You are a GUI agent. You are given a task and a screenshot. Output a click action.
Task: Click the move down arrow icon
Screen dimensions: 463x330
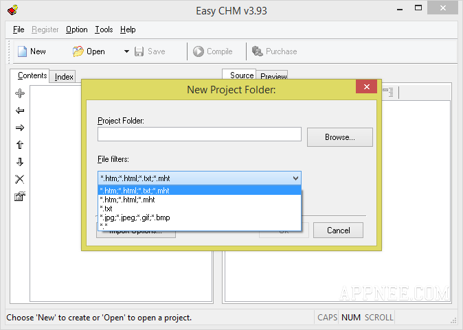pos(20,162)
